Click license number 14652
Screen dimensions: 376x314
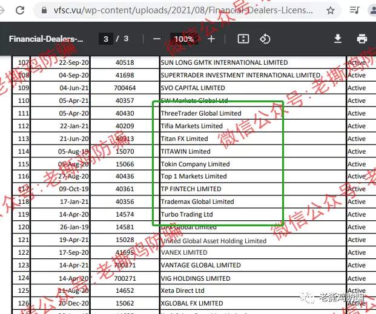coord(125,291)
